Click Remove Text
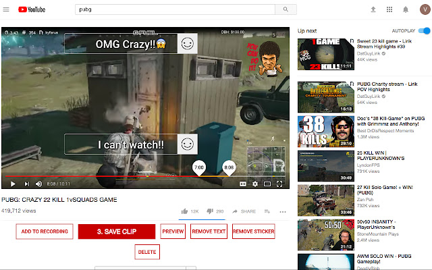The height and width of the screenshot is (270, 432). [x=209, y=232]
